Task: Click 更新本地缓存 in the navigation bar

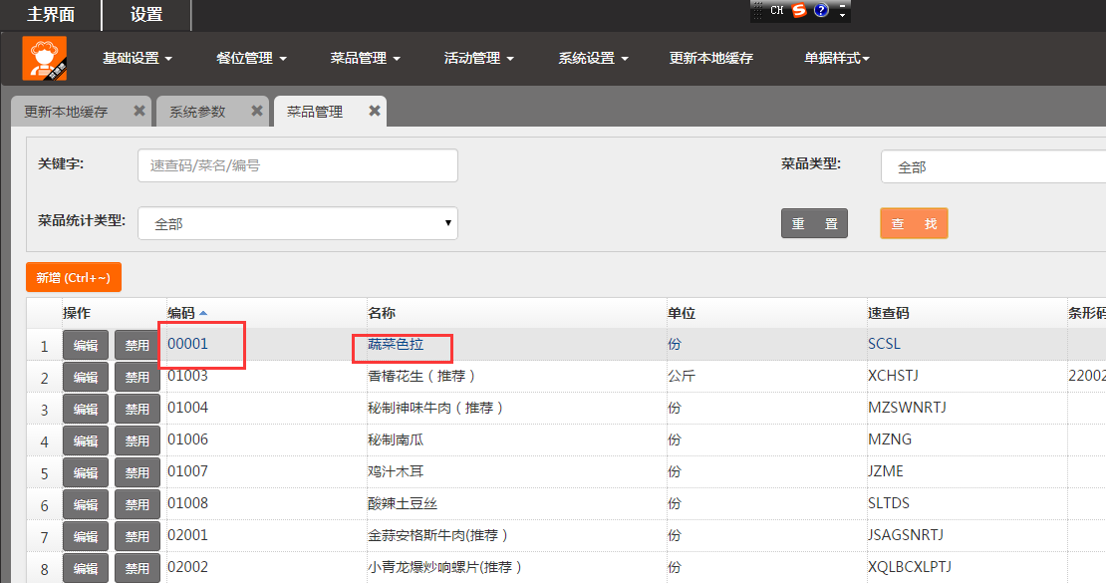Action: [x=711, y=58]
